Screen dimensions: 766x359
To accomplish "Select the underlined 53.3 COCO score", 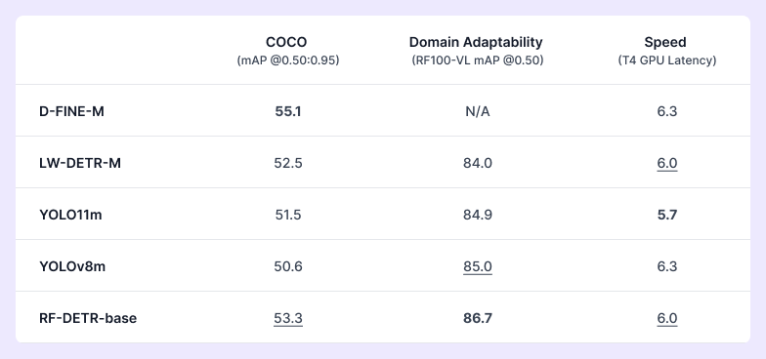I will pyautogui.click(x=287, y=318).
